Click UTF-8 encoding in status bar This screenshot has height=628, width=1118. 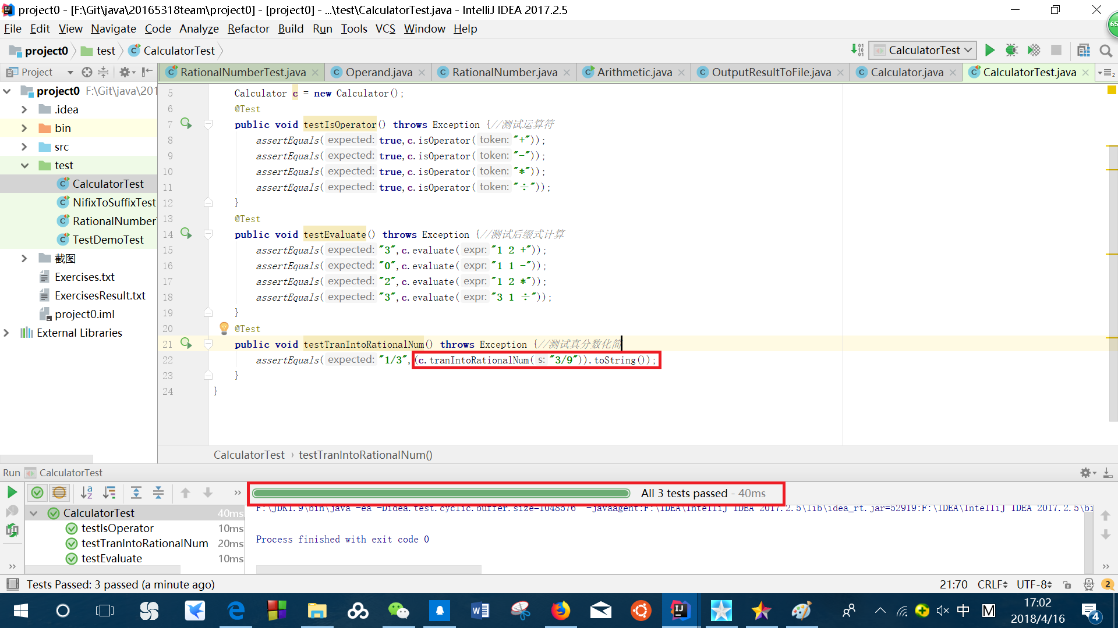coord(1034,584)
